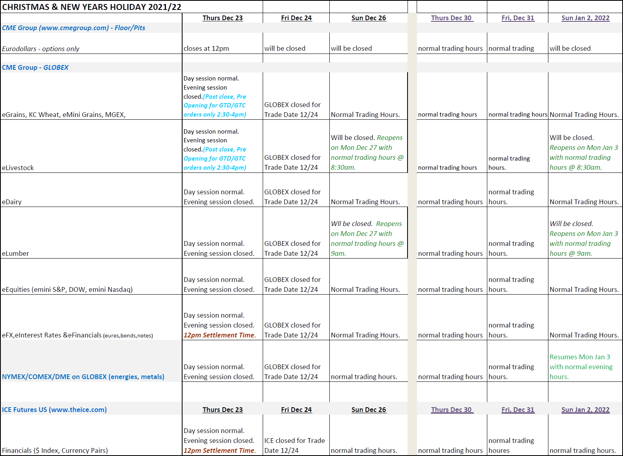
Task: Select 'Financials ($ Index, Currency Pairs)' row label
Action: click(x=55, y=450)
